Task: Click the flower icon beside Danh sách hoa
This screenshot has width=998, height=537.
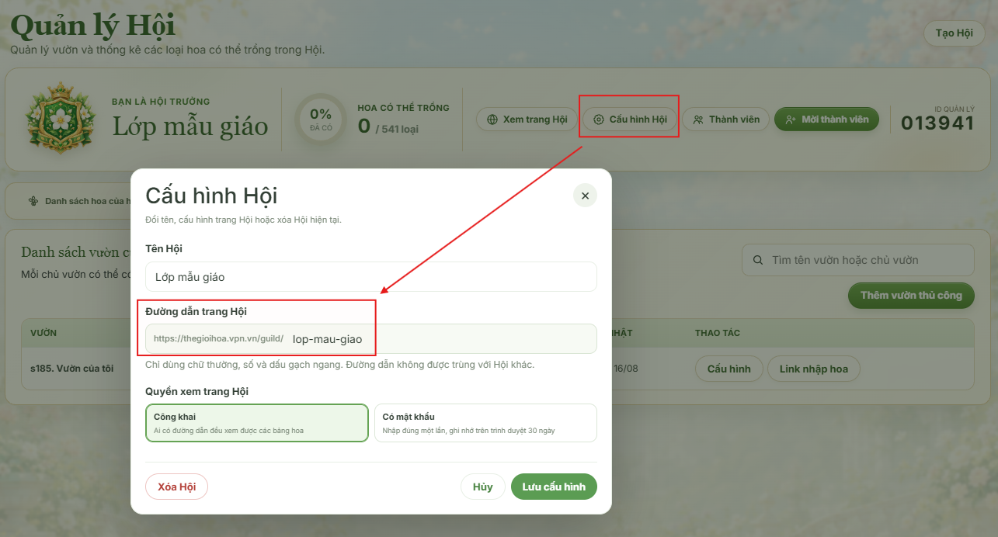Action: [33, 201]
